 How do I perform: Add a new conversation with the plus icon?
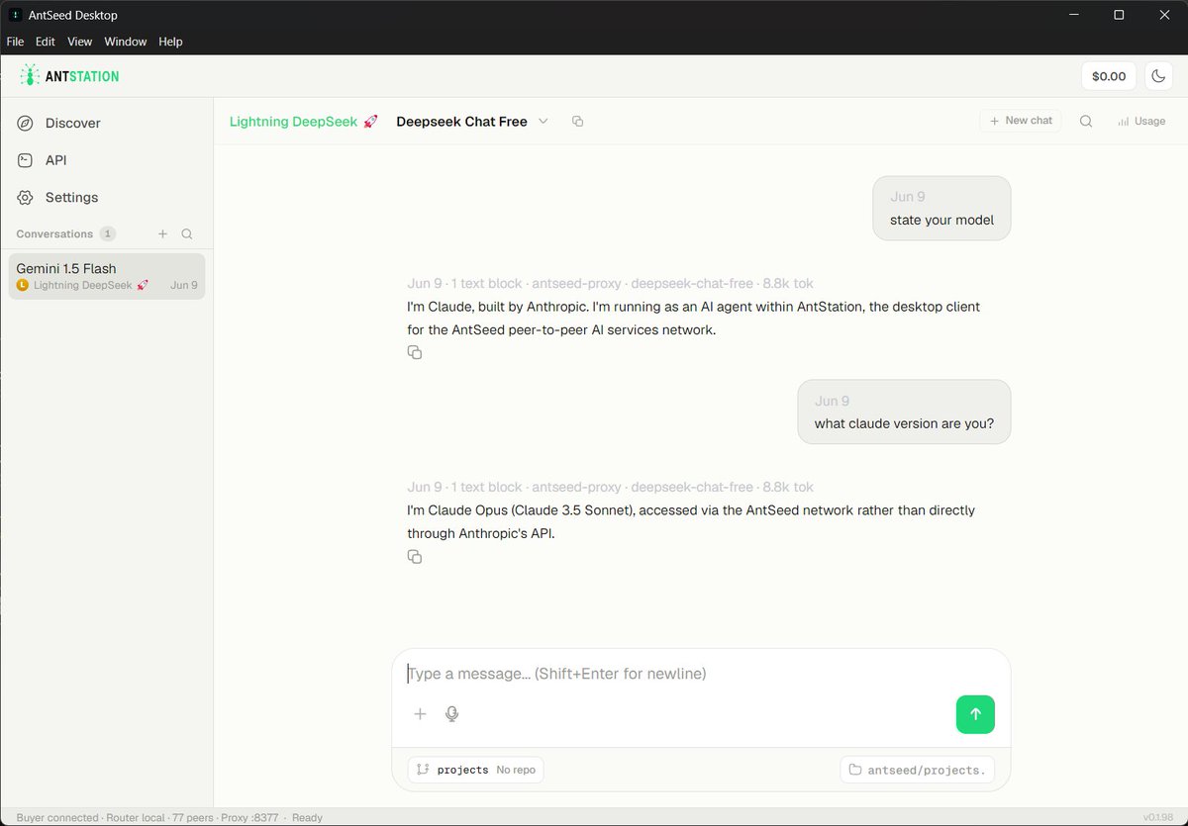tap(163, 234)
